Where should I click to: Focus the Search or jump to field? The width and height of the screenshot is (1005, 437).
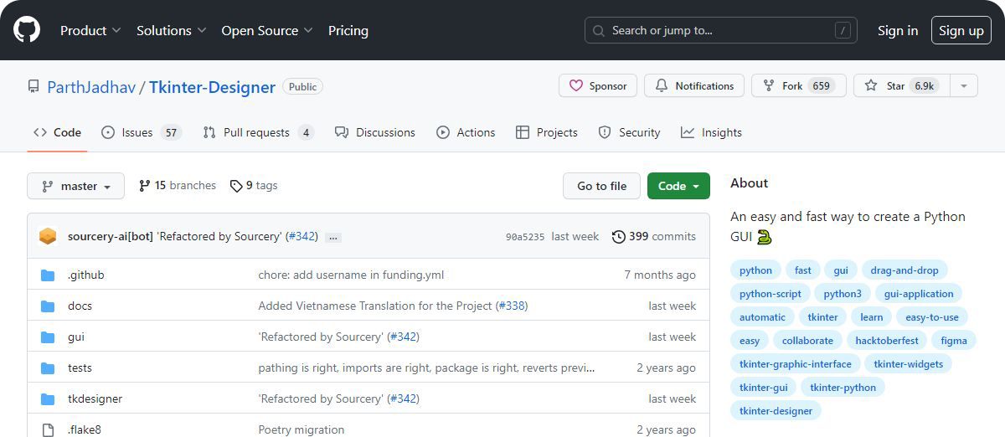720,30
